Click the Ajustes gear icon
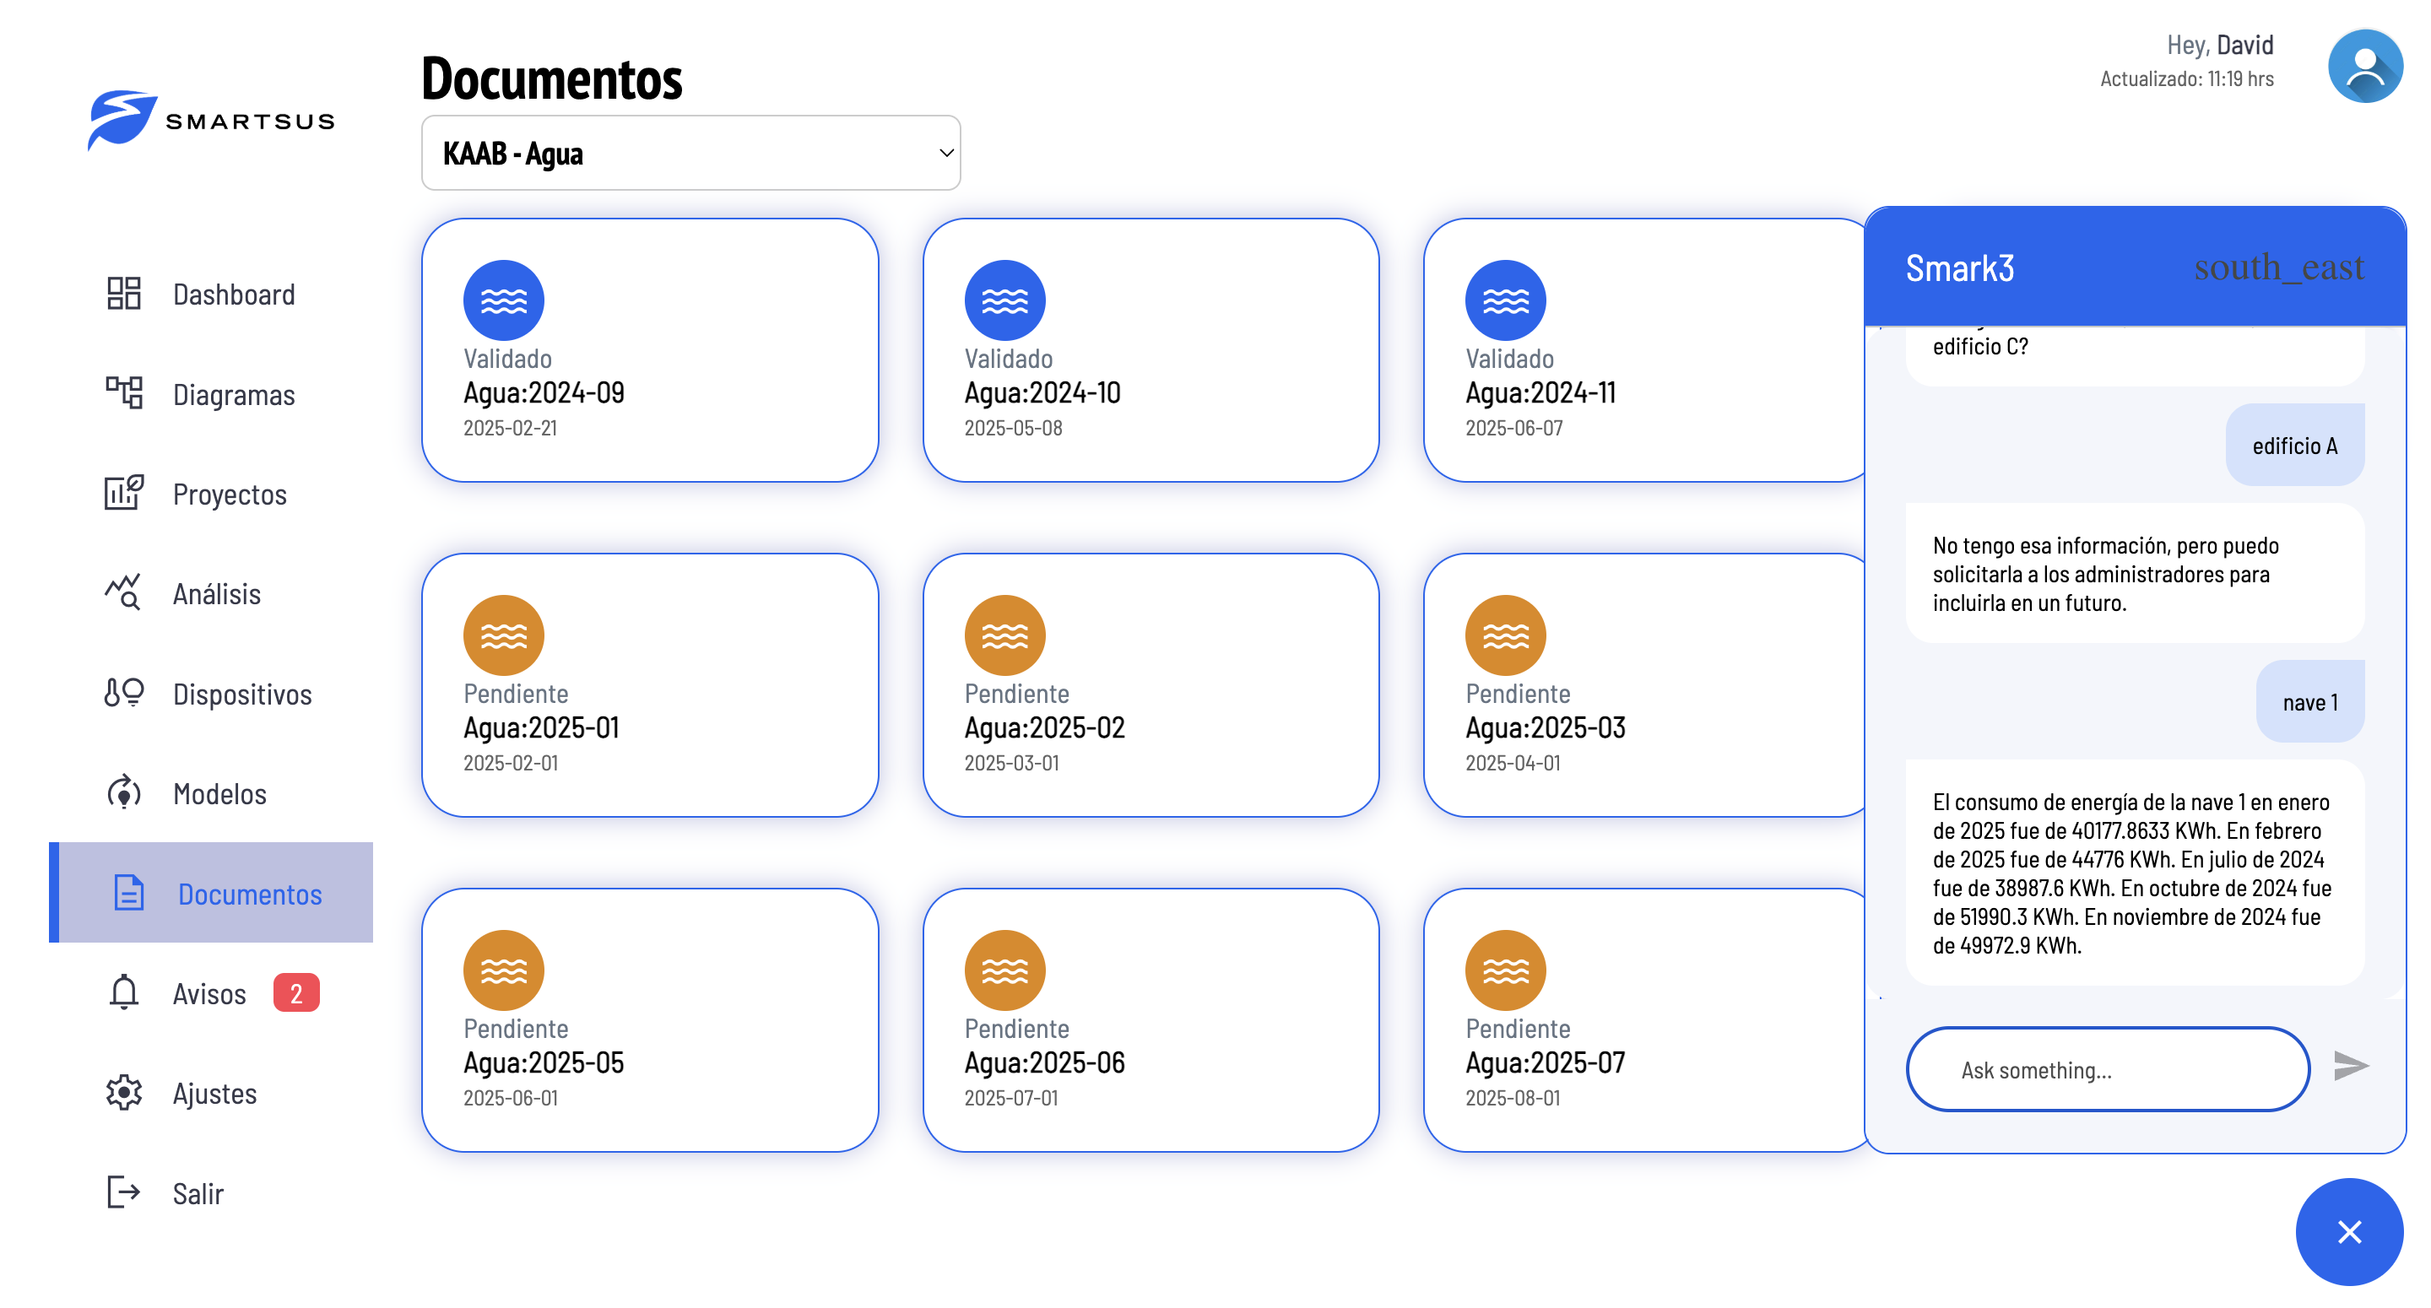This screenshot has width=2431, height=1308. 123,1093
